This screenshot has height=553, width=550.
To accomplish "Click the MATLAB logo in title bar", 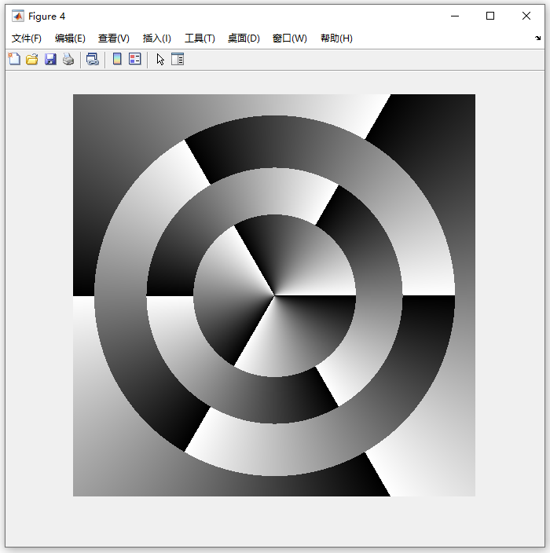I will pyautogui.click(x=18, y=16).
